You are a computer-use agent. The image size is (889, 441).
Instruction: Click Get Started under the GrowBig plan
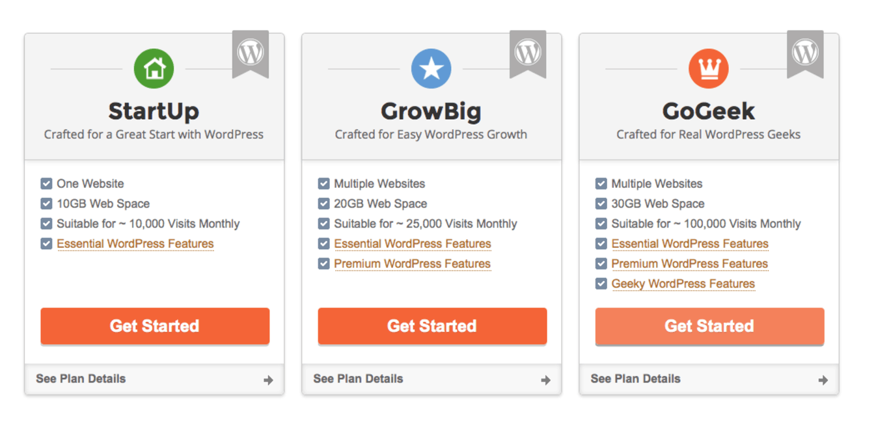coord(432,326)
